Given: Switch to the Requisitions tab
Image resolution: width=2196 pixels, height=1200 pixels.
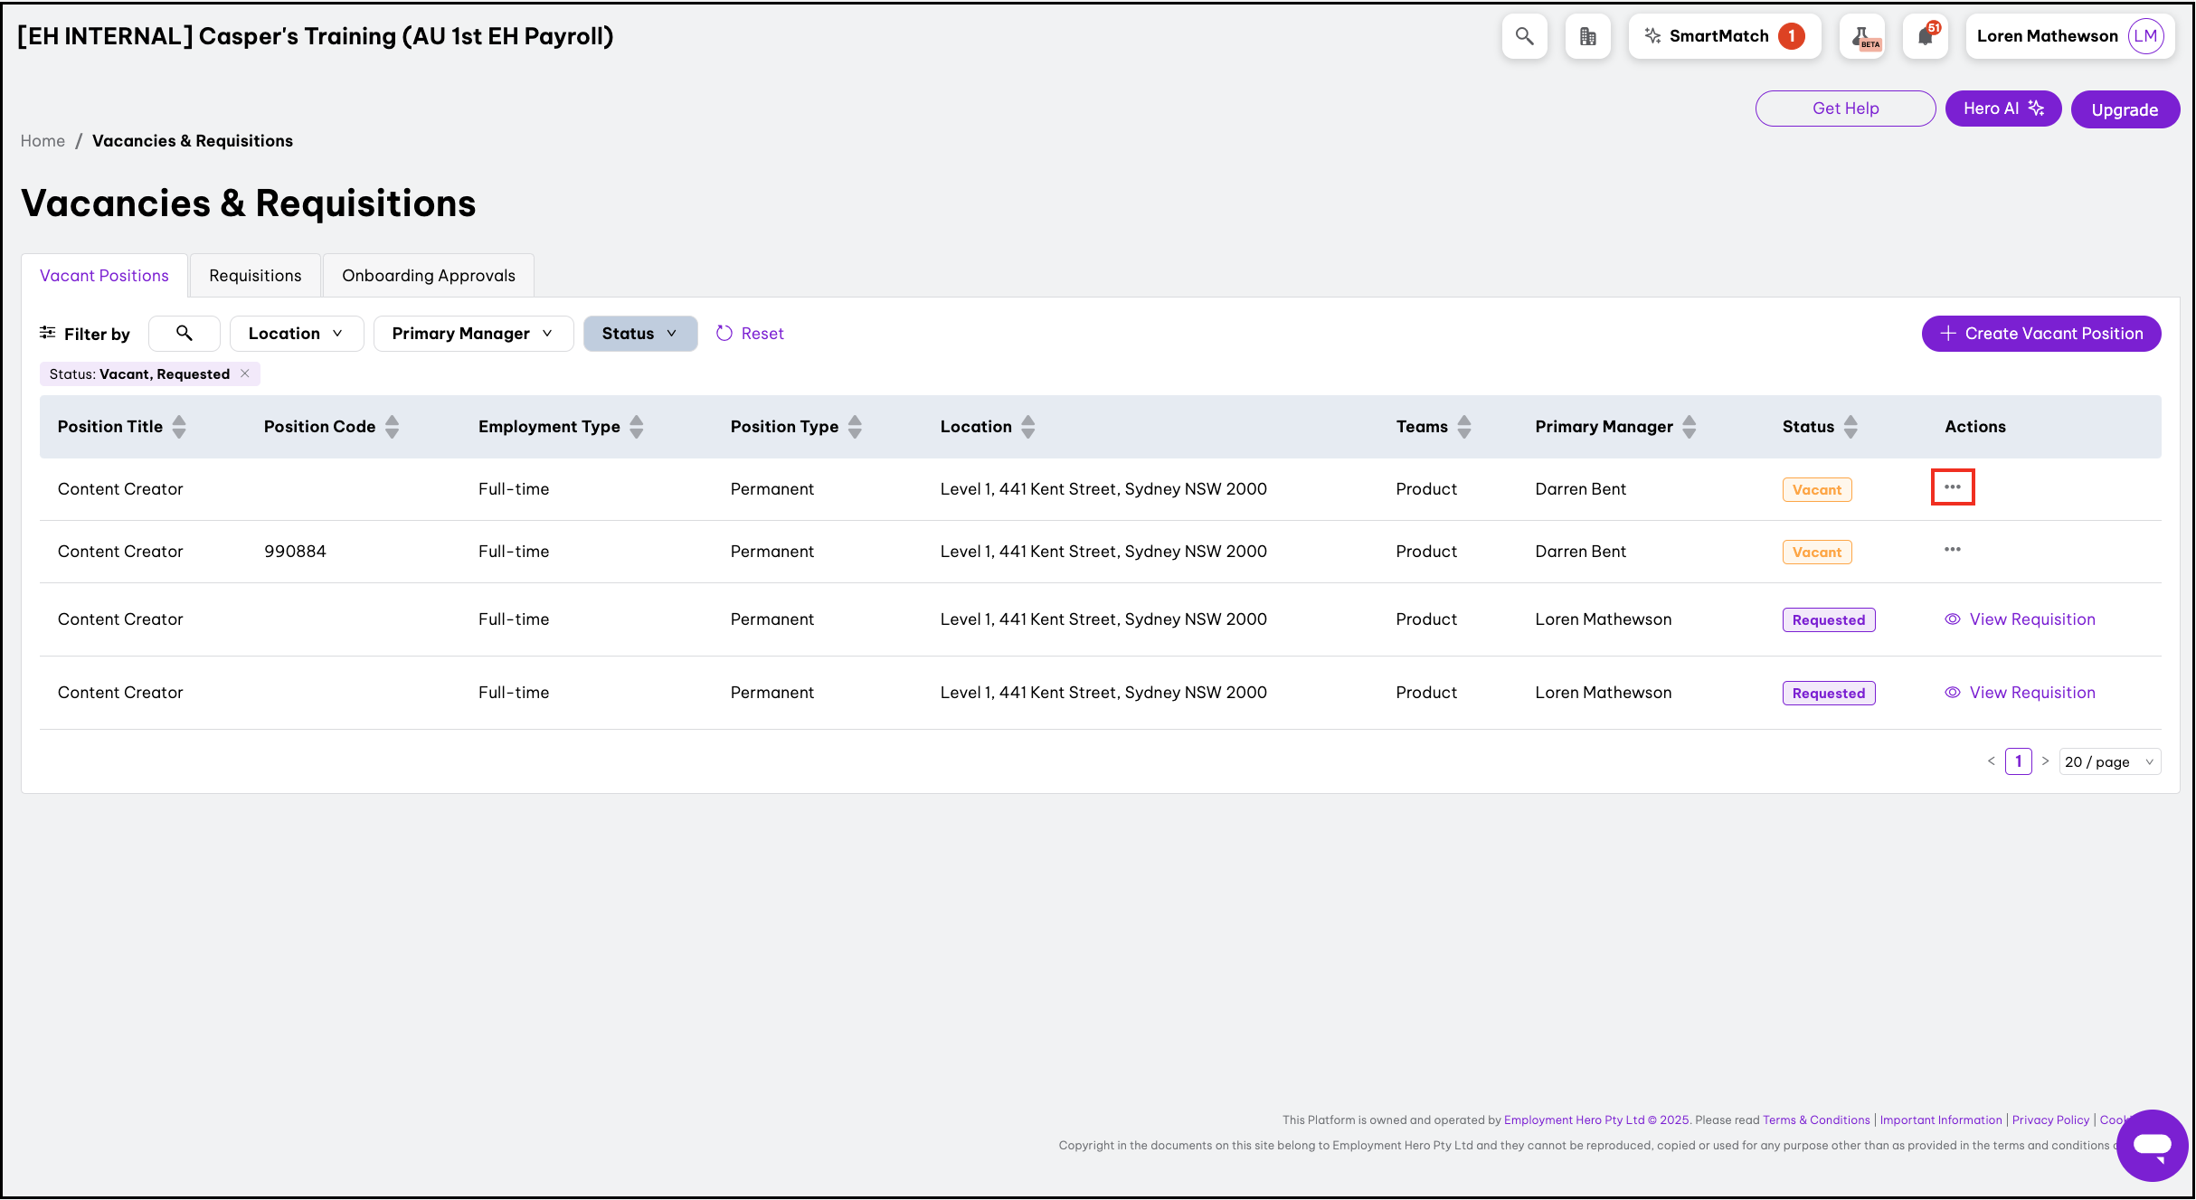Looking at the screenshot, I should tap(255, 276).
